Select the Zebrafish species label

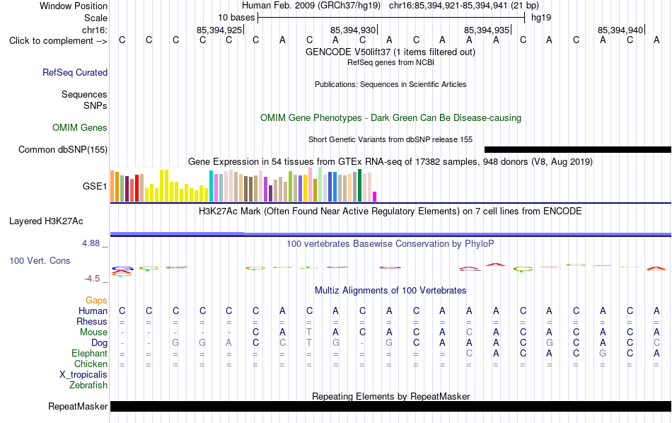click(88, 386)
